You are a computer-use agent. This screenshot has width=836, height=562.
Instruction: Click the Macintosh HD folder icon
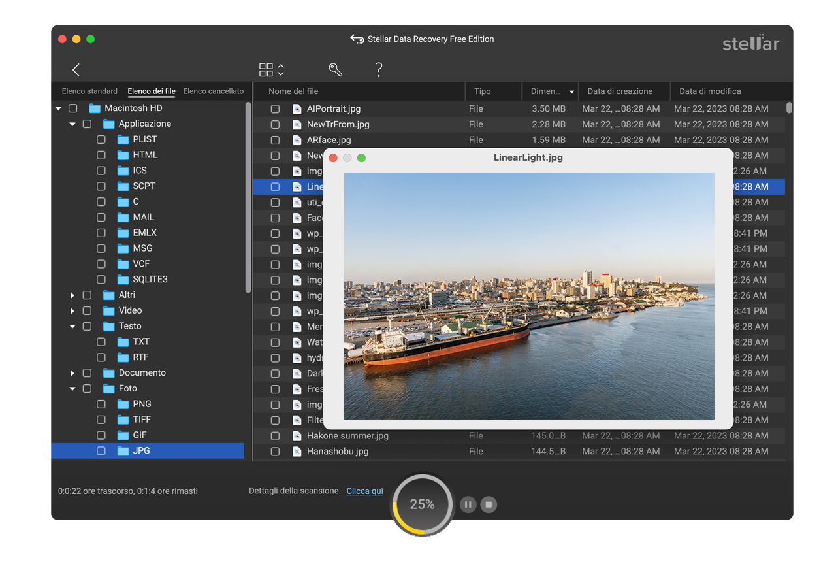pos(95,108)
